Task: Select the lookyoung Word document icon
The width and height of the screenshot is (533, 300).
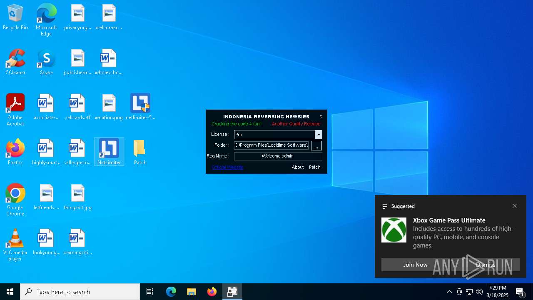Action: tap(46, 242)
